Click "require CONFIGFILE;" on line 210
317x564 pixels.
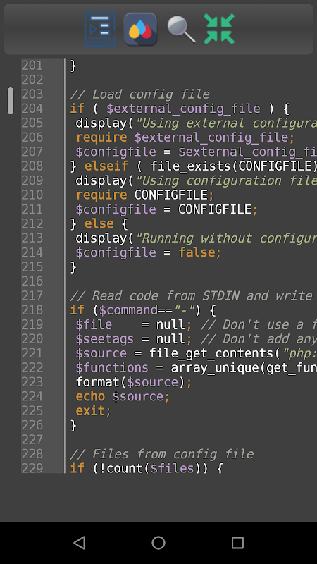(x=145, y=195)
